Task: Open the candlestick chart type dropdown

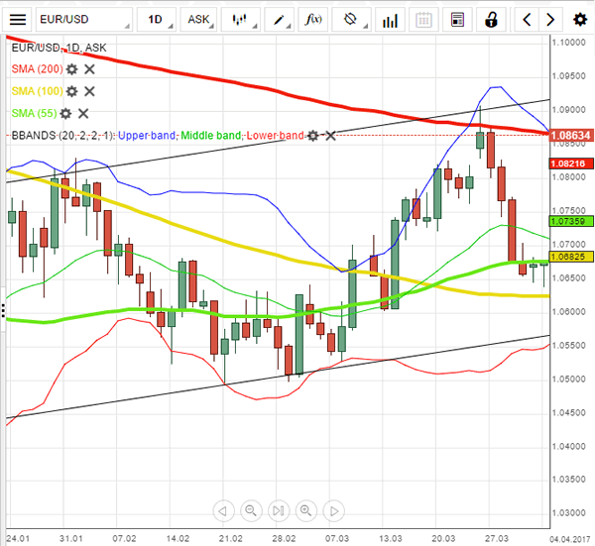Action: tap(241, 20)
